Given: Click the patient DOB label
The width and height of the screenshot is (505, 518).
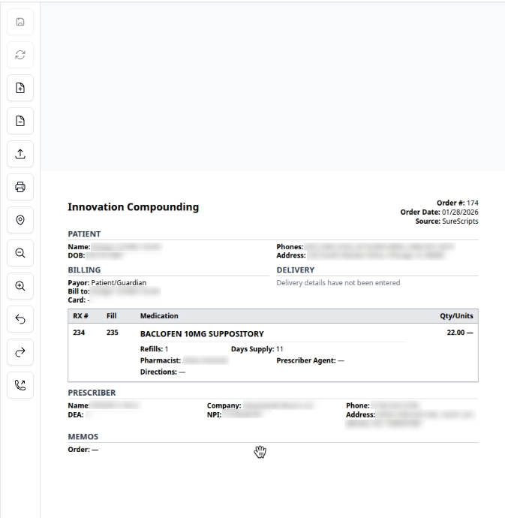Looking at the screenshot, I should click(77, 255).
